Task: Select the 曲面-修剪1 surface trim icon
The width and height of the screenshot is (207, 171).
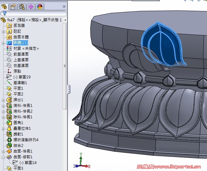Action: tap(9, 157)
